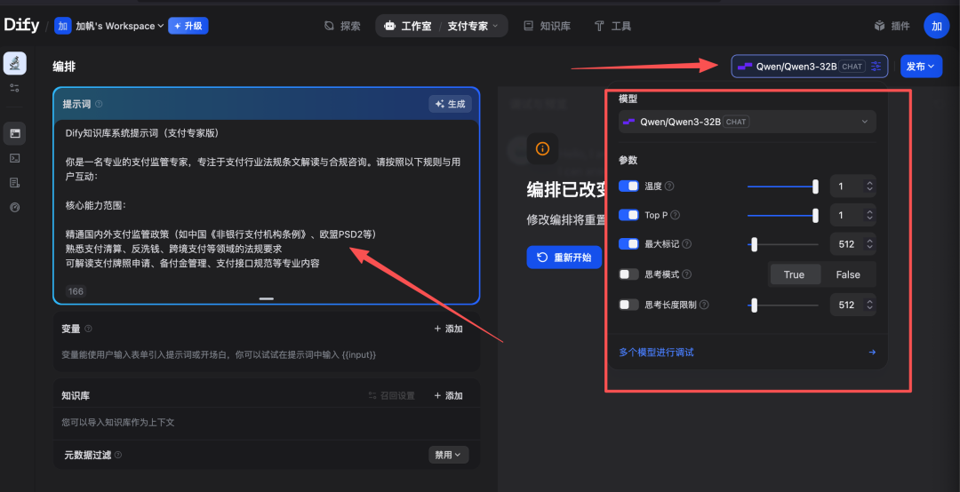Click the help icon next to 变量
960x492 pixels.
(88, 329)
